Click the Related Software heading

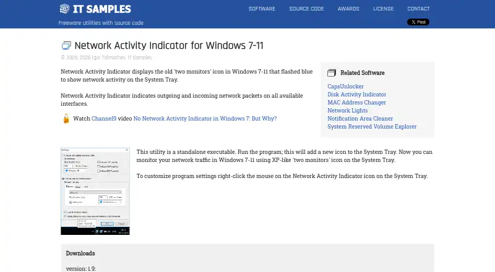click(x=363, y=73)
